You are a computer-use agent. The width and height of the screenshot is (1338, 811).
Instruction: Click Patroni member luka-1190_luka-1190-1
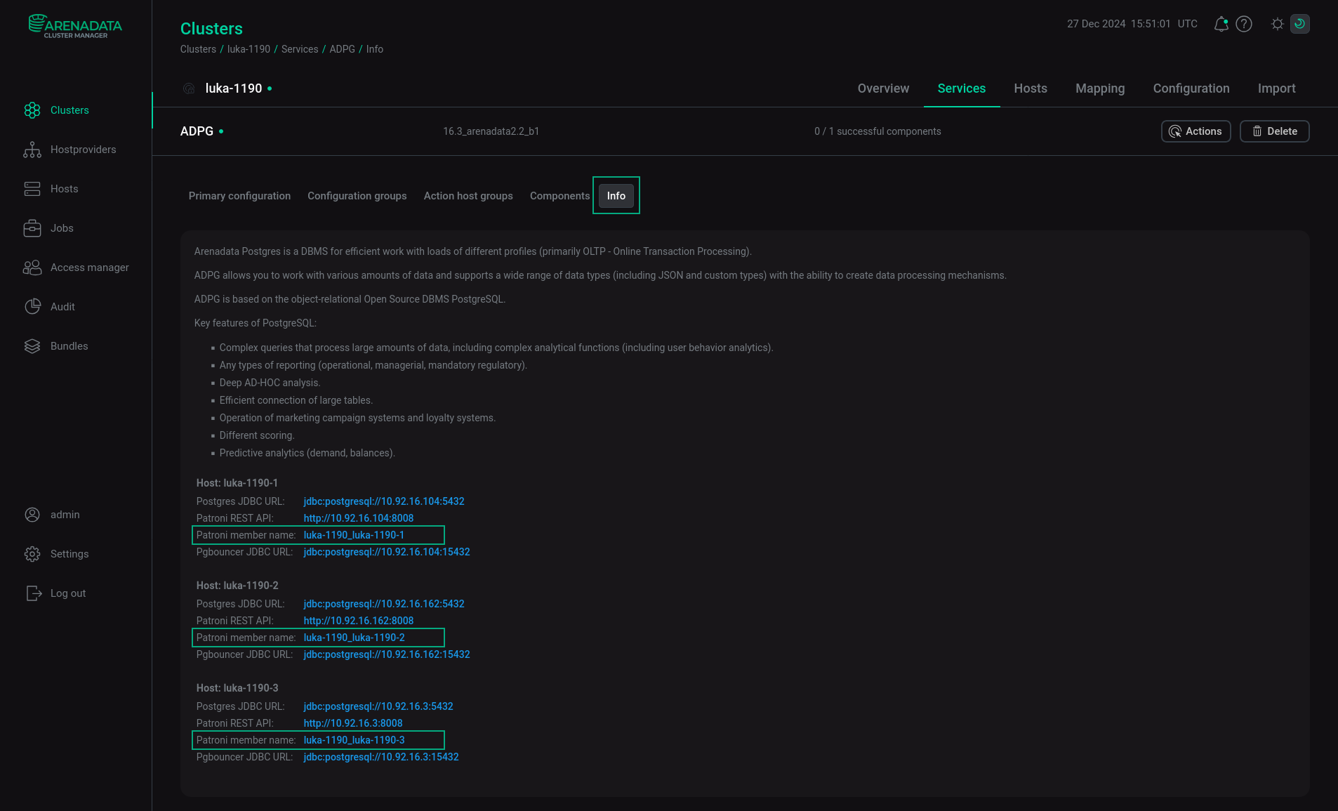click(354, 535)
